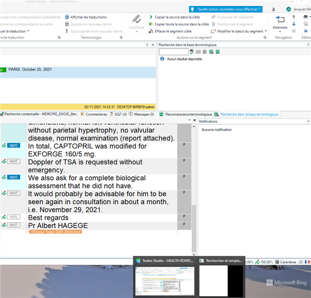Click Ajouter un nouveau terme
311x298 pixels.
[89, 24]
